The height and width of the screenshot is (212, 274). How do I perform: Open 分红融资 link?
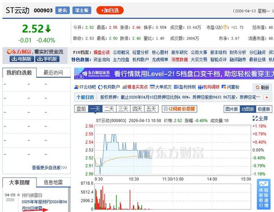pyautogui.click(x=257, y=52)
